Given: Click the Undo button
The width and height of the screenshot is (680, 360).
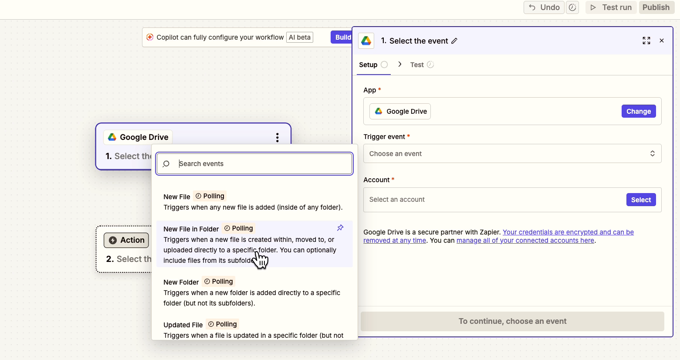Looking at the screenshot, I should point(544,7).
